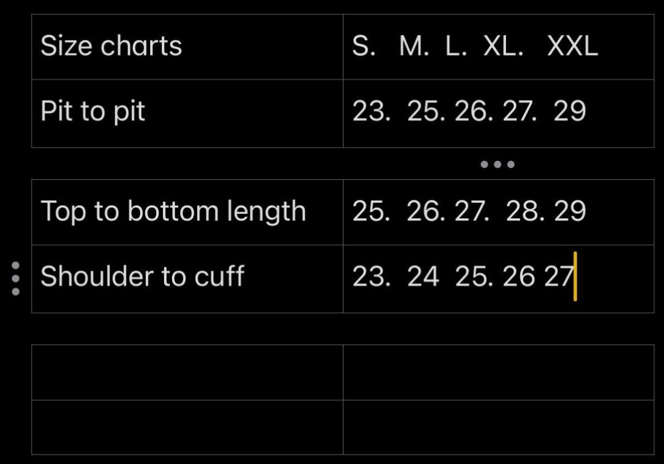
Task: Click the empty cell directly below "Shoulder to cuff"
Action: [187, 372]
